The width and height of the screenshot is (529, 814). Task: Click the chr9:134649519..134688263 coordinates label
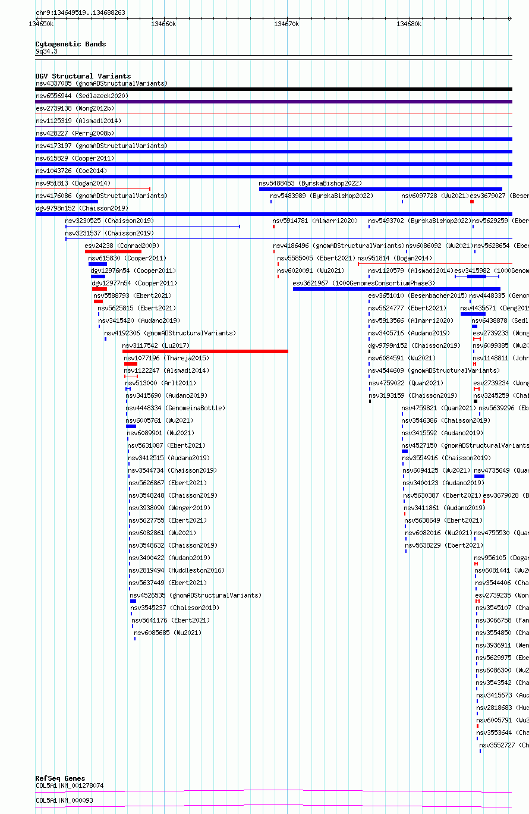[80, 12]
